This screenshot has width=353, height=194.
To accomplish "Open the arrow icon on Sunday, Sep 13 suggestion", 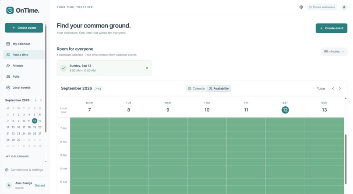I will (x=147, y=68).
